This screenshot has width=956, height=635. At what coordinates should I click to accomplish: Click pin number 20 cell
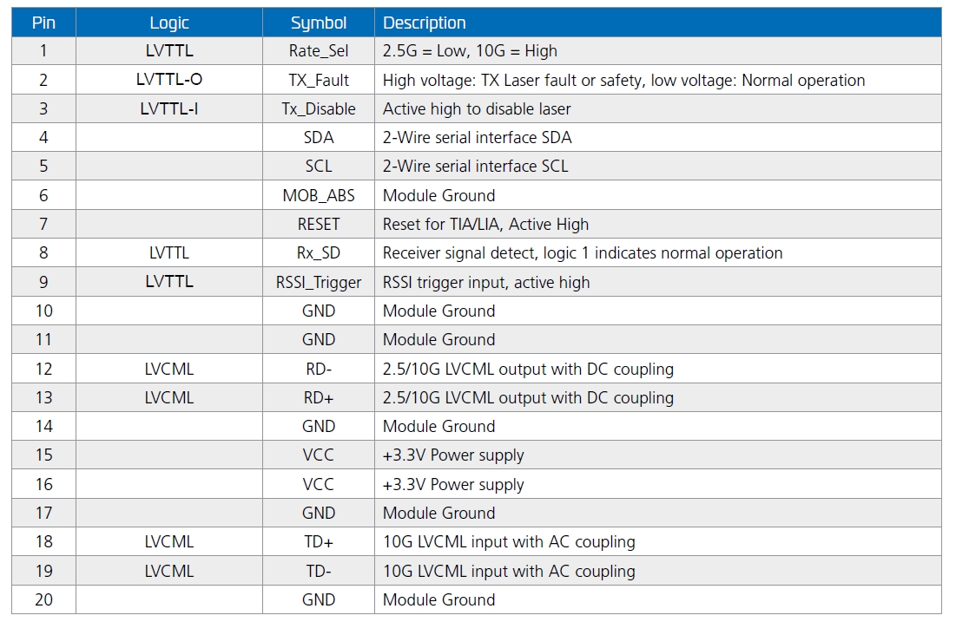[x=43, y=599]
